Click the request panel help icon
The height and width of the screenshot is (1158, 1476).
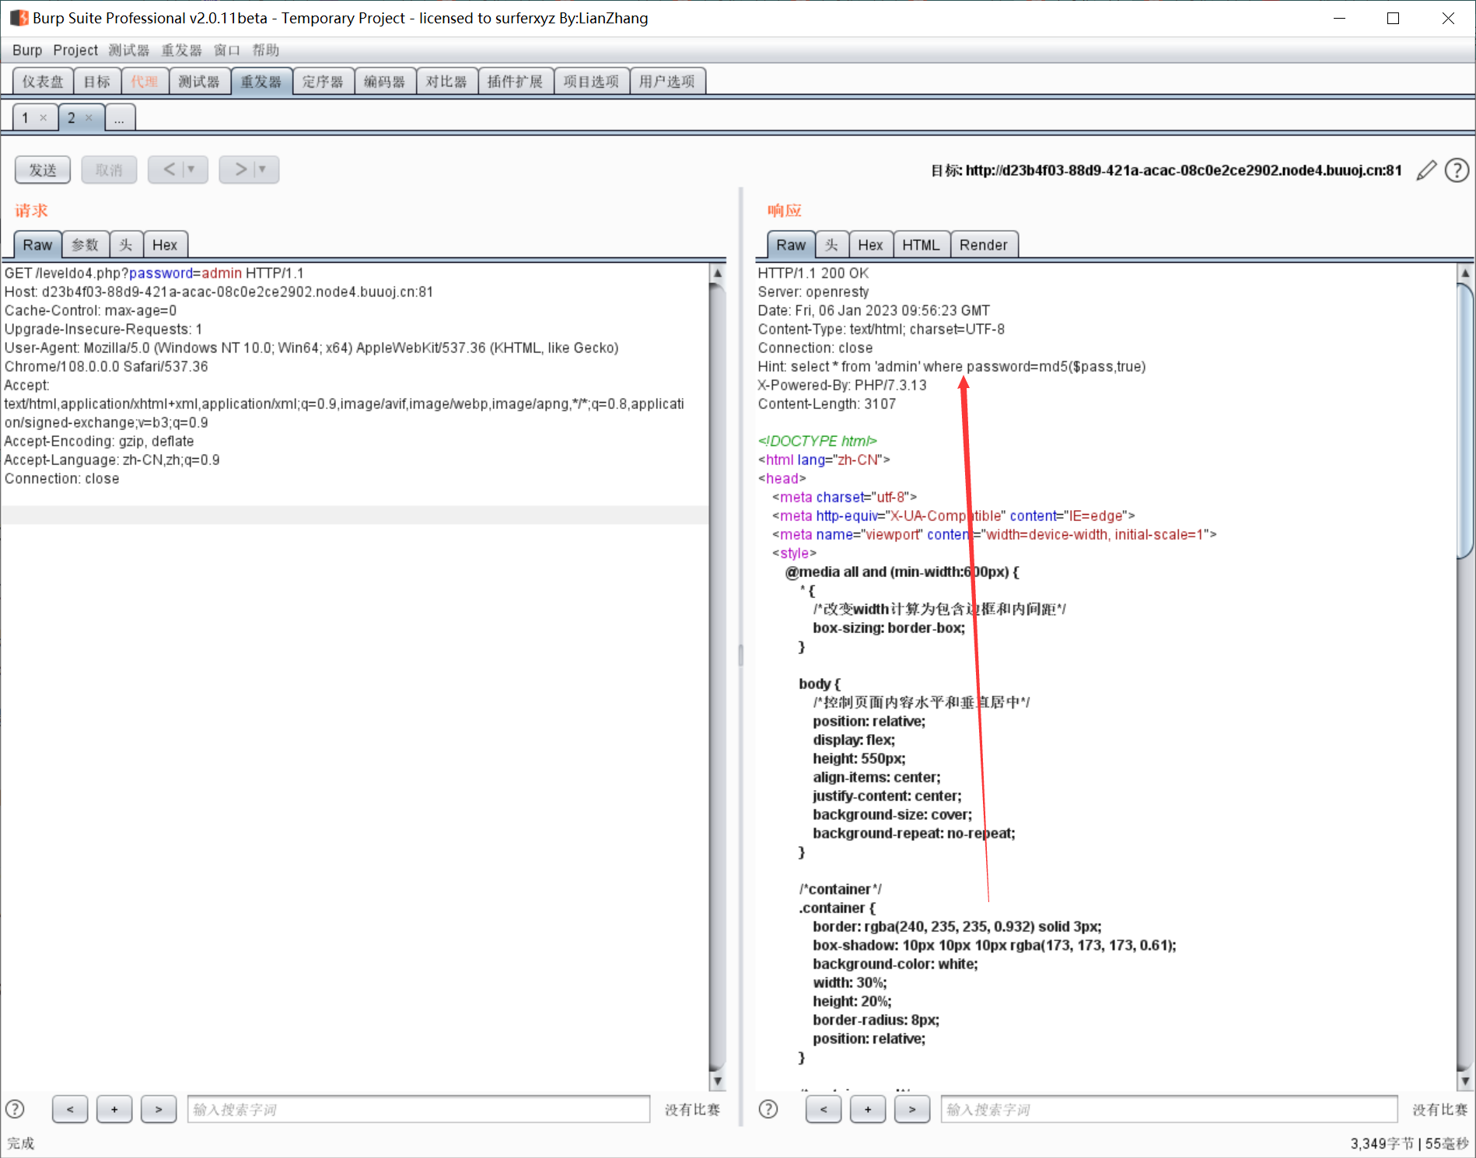(x=15, y=1109)
